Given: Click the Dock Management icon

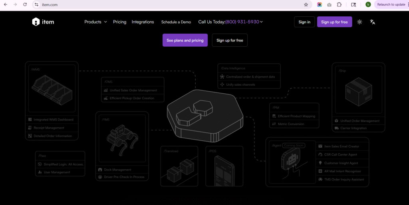Looking at the screenshot, I should 100,170.
